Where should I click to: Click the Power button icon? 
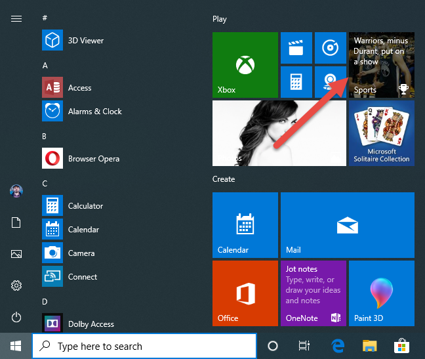[x=16, y=317]
